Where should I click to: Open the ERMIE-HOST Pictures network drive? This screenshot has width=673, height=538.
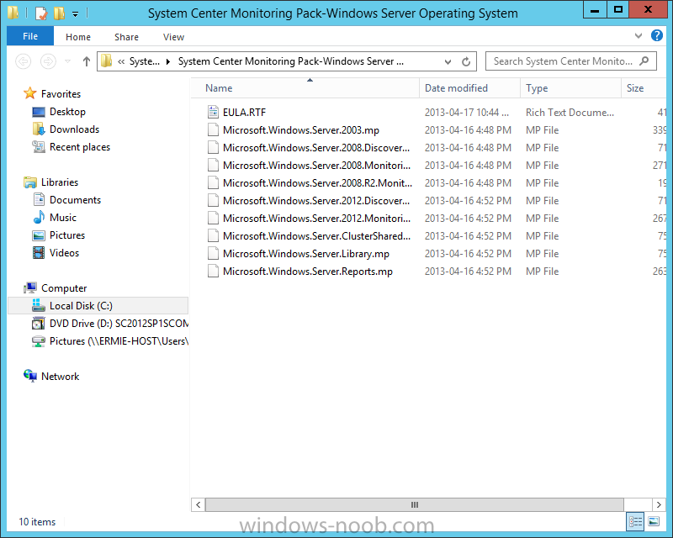click(x=110, y=340)
